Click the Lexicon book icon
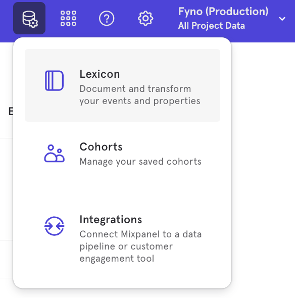Screen dimensions: 295x298 [x=55, y=81]
